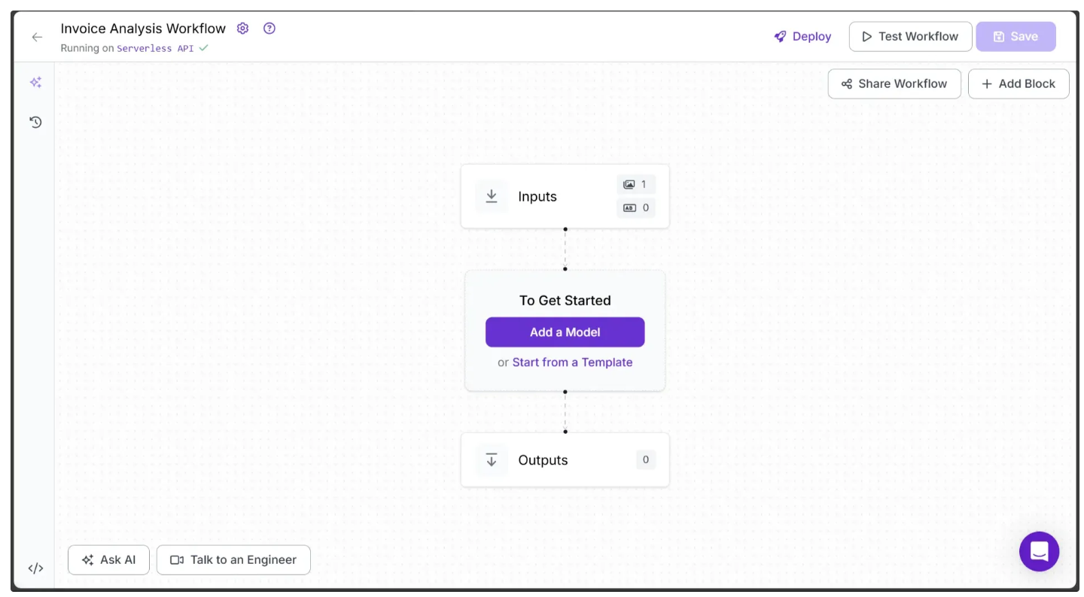Follow the Start from a Template link
The width and height of the screenshot is (1084, 597).
572,362
